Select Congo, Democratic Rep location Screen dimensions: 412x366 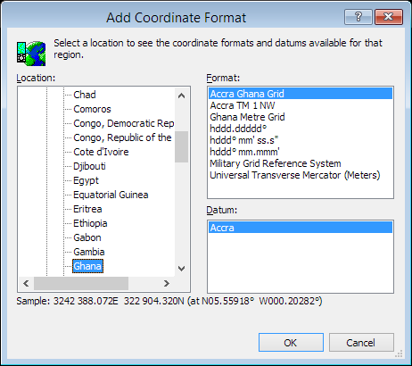pyautogui.click(x=123, y=123)
